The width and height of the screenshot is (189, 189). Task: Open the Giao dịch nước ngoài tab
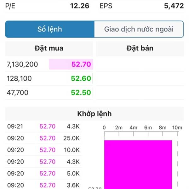pyautogui.click(x=139, y=29)
